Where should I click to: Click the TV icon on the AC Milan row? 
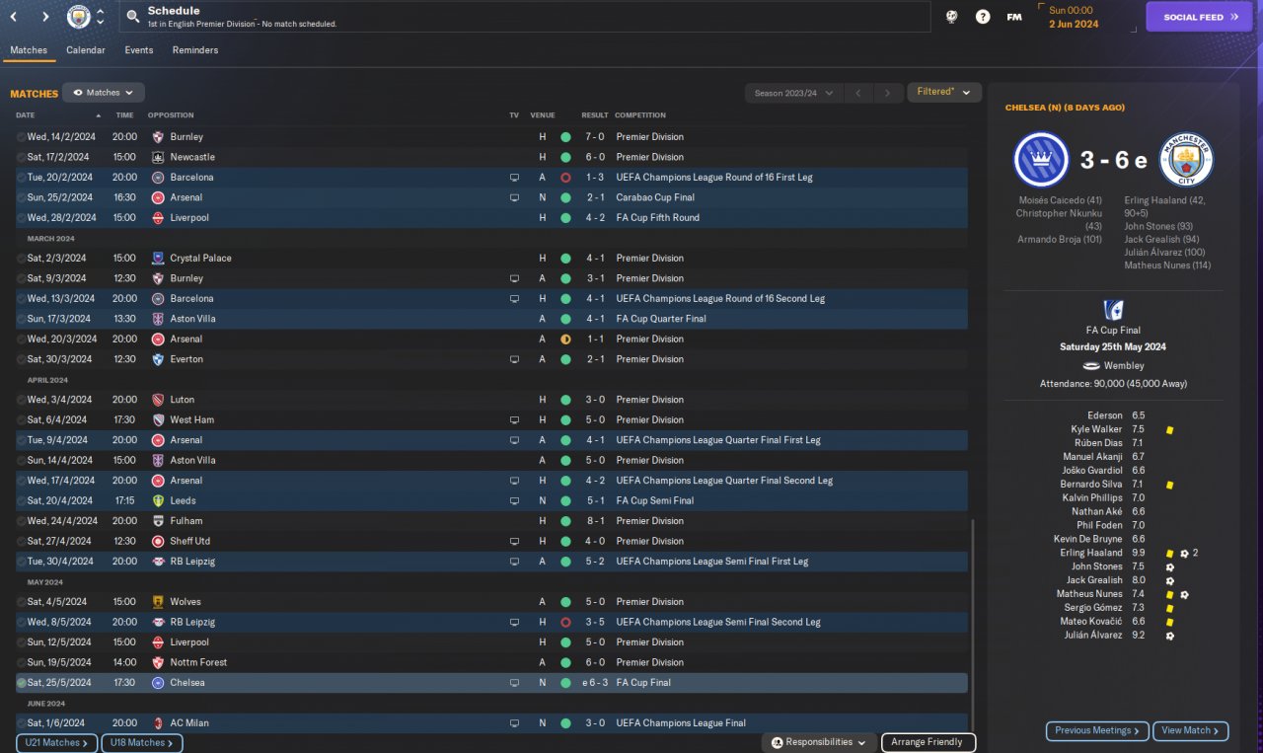[514, 723]
